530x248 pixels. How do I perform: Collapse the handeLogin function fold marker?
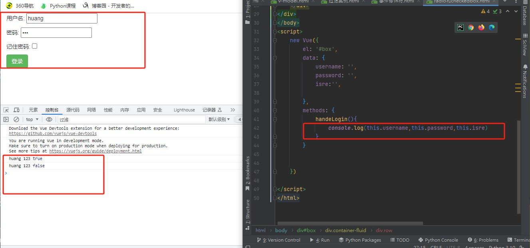click(x=274, y=119)
